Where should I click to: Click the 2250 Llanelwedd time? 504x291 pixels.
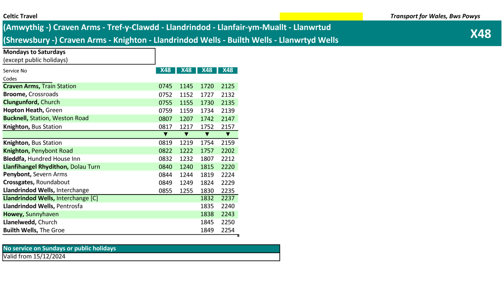point(228,222)
